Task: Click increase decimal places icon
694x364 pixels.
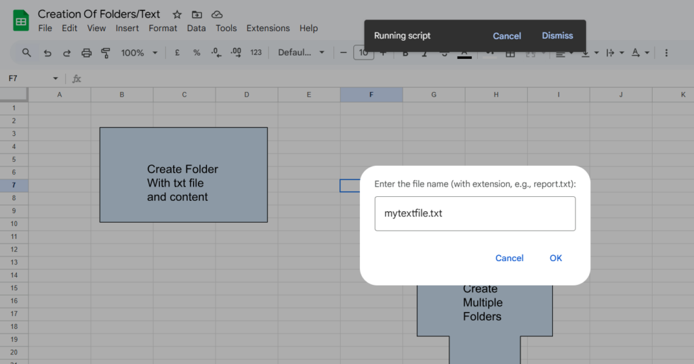Action: coord(236,53)
